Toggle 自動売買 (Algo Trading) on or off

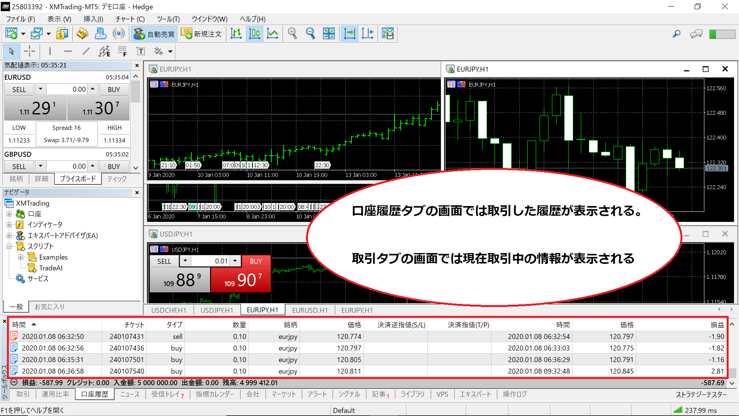(x=154, y=34)
